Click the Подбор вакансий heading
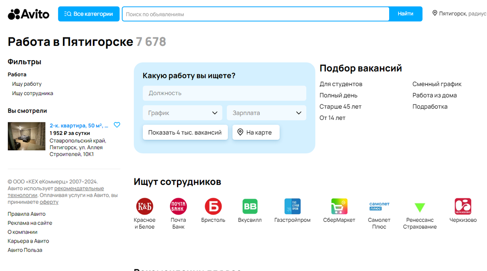Screen dimensions: 487x271 pyautogui.click(x=361, y=68)
